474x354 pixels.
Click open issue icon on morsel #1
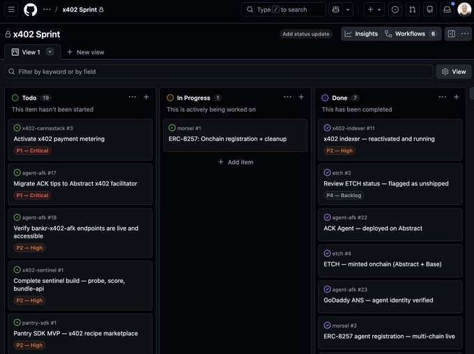tap(172, 128)
